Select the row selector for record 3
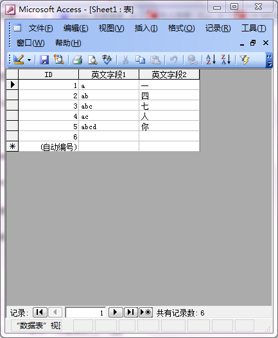Image resolution: width=278 pixels, height=338 pixels. tap(12, 105)
